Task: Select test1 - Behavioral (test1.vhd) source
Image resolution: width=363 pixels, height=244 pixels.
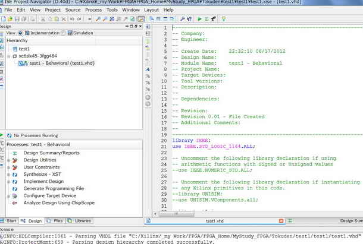Action: point(62,63)
